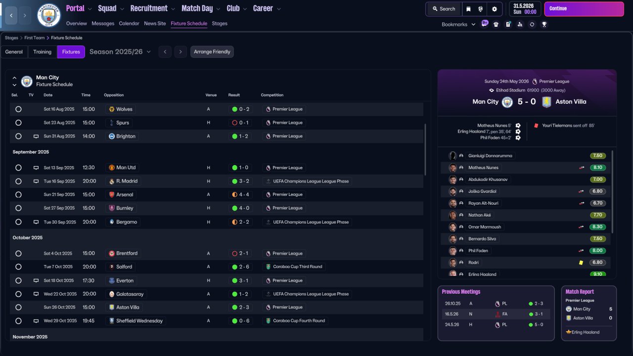Collapse Man City Fixture Schedule with up chevron
This screenshot has width=633, height=356.
(x=14, y=78)
